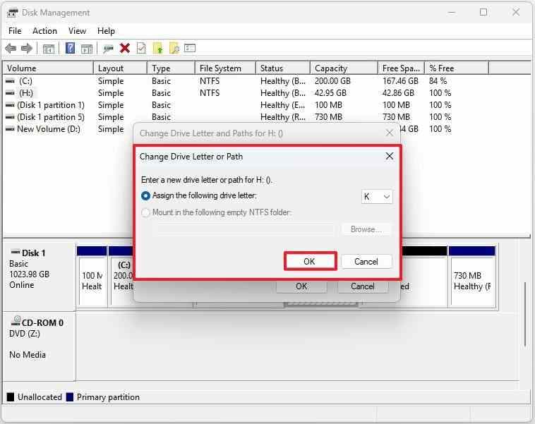Click the folder with green arrow icon
The height and width of the screenshot is (424, 535).
[157, 48]
